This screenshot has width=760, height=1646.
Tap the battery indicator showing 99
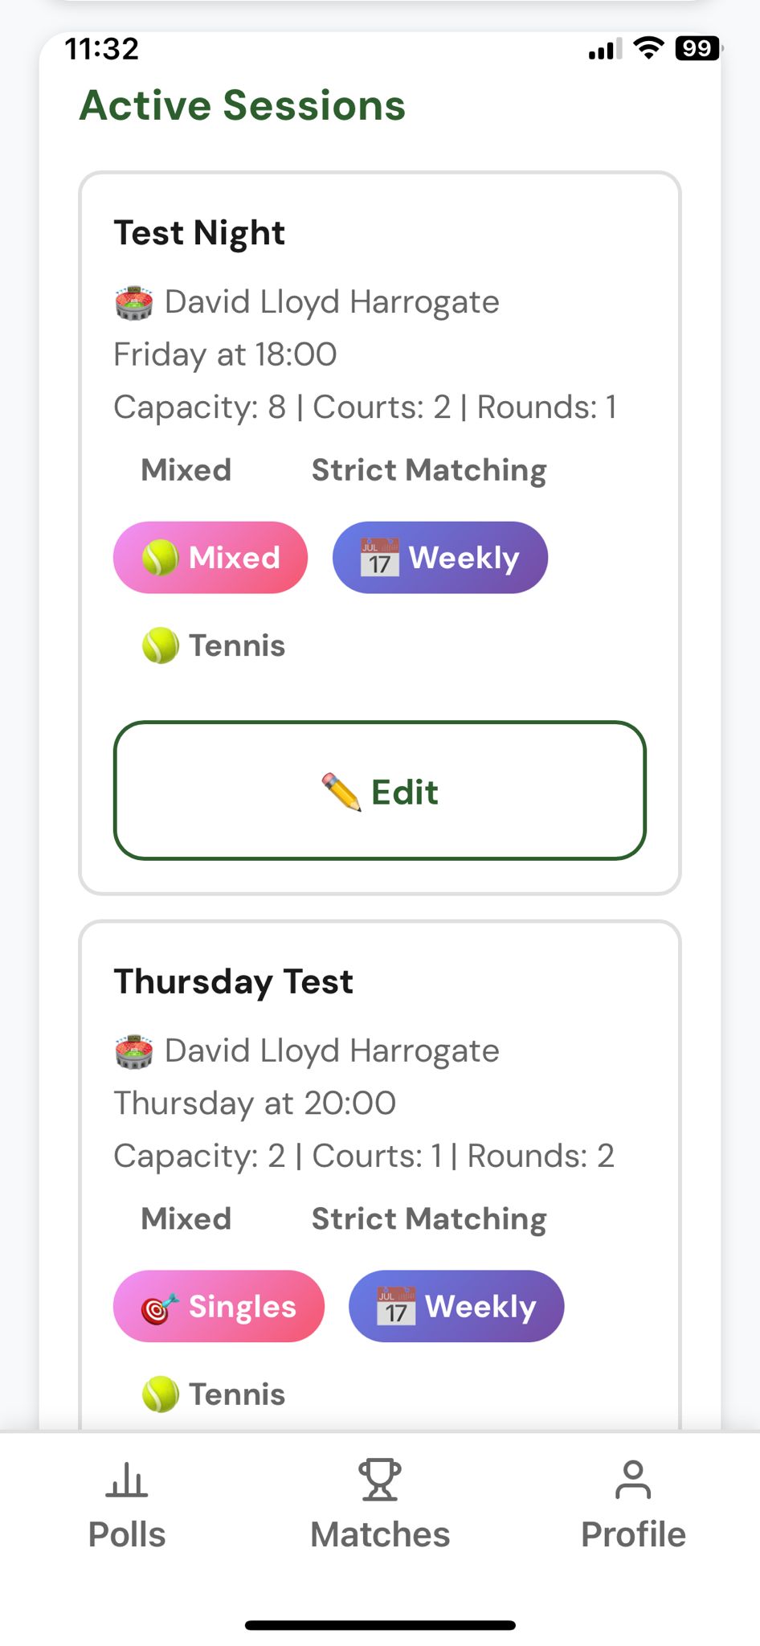[x=697, y=49]
